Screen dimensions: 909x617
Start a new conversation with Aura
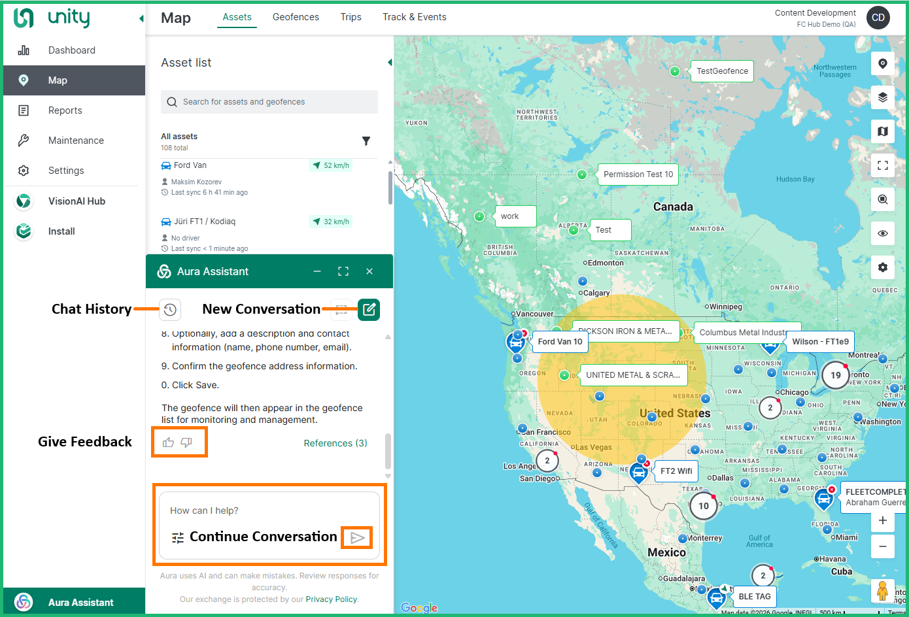[369, 310]
